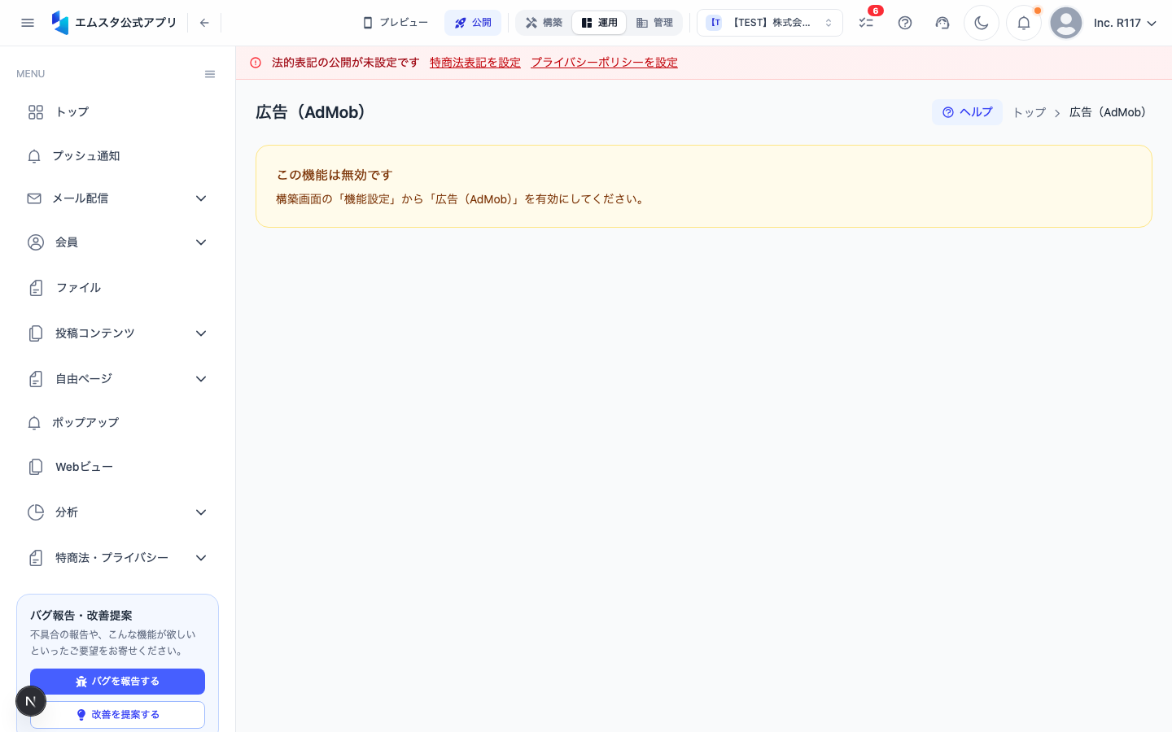Open the hamburger menu at top left
This screenshot has height=732, width=1172.
coord(28,23)
